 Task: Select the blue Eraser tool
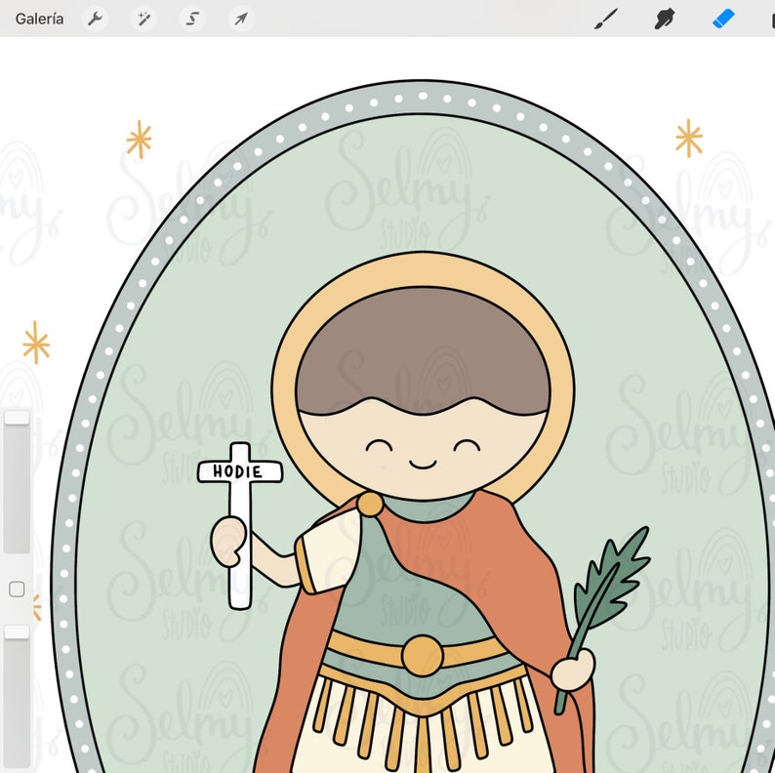click(723, 19)
